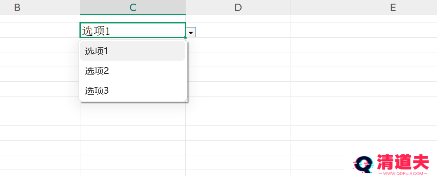Select the column D cell beside 选项2
437x176 pixels.
click(x=238, y=74)
